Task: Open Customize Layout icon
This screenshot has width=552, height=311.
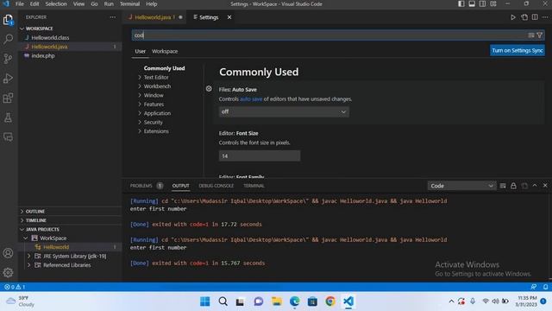Action: tap(493, 3)
